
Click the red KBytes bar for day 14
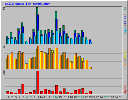point(56,90)
